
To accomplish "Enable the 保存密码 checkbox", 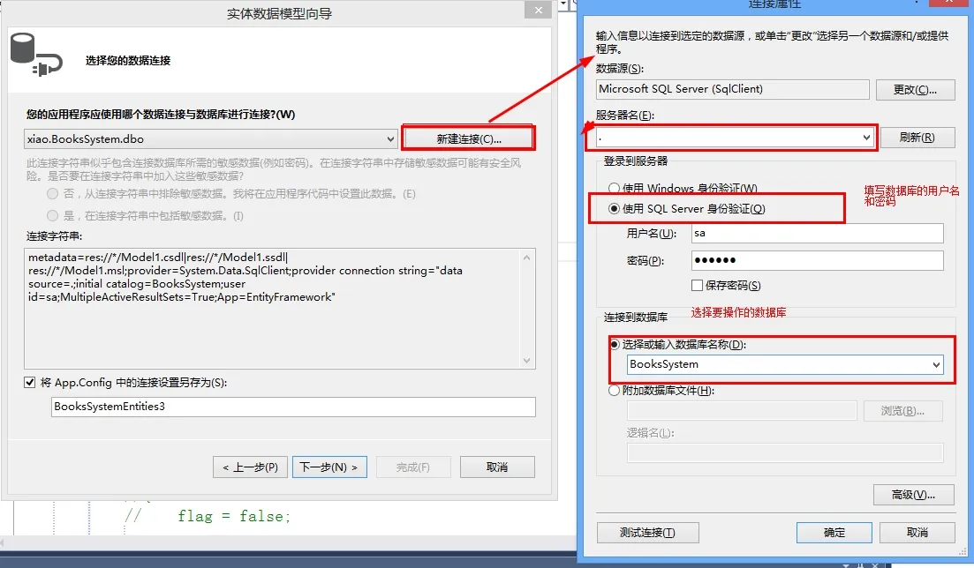I will tap(697, 286).
